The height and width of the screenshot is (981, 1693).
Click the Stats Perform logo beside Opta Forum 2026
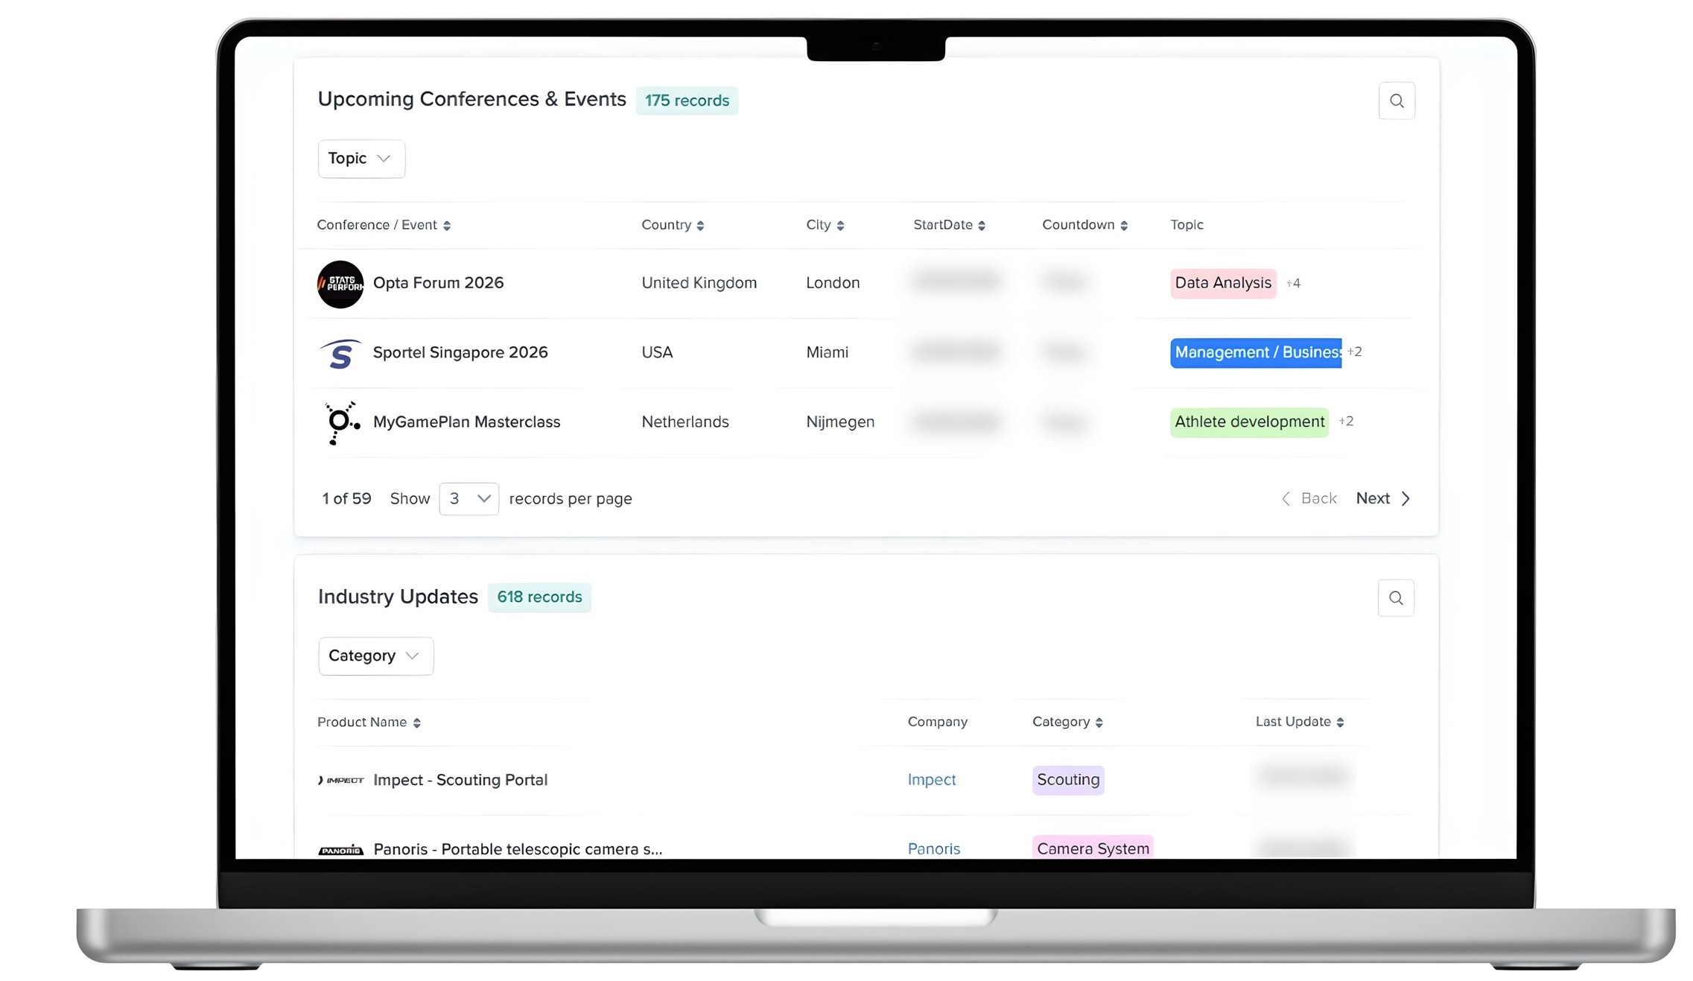340,283
